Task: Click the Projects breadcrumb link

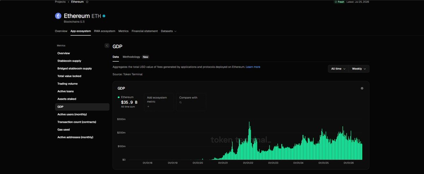Action: click(60, 2)
